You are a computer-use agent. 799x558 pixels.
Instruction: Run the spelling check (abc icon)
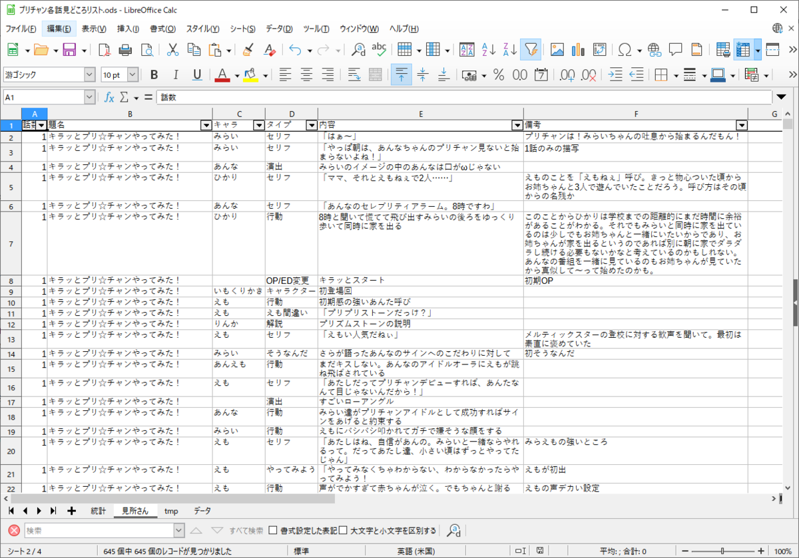click(x=380, y=49)
